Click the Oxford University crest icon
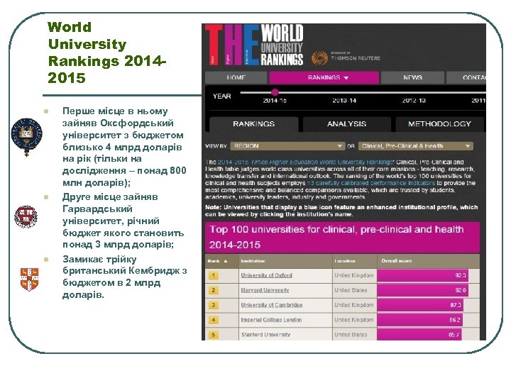 pyautogui.click(x=27, y=137)
